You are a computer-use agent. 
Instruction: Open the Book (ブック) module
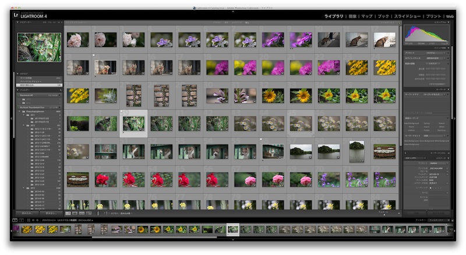(383, 16)
